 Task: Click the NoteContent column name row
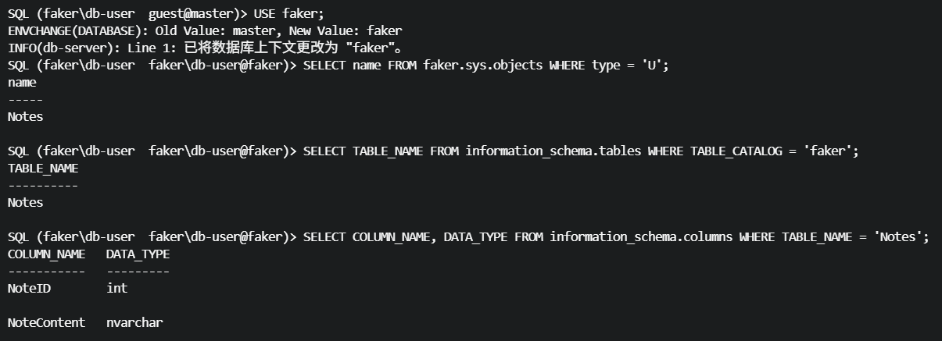(x=46, y=323)
